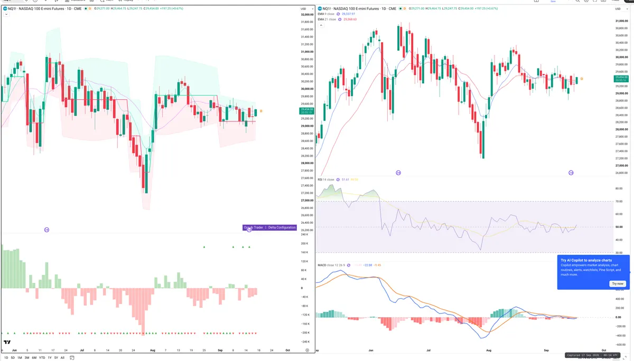Open the go-to-date calendar icon

72,358
